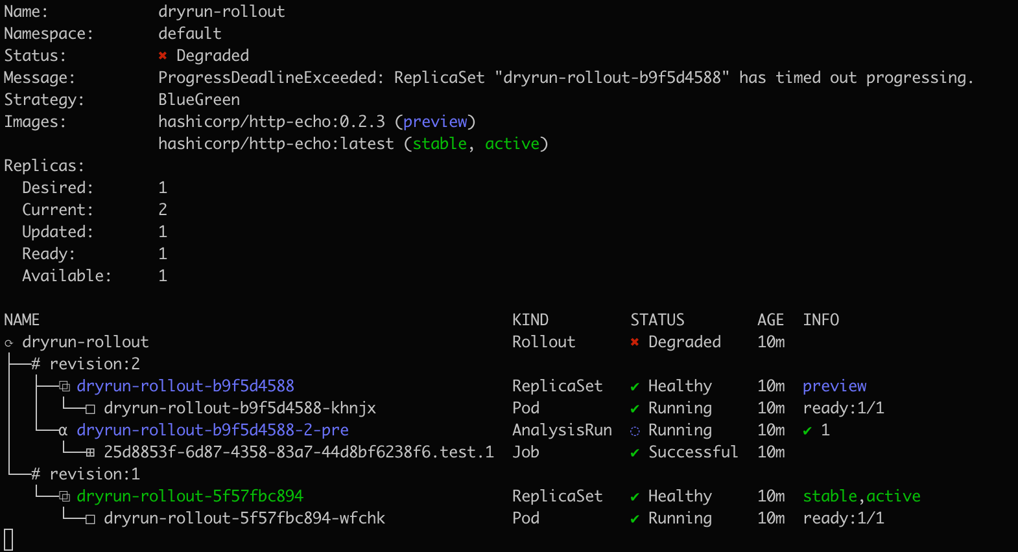The image size is (1018, 552).
Task: Select the 'revision:2' tree row
Action: point(86,364)
